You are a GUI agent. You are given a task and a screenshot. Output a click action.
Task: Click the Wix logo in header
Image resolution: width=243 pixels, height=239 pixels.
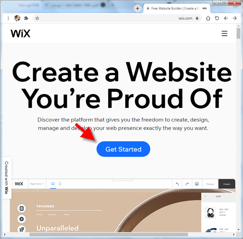pos(20,33)
